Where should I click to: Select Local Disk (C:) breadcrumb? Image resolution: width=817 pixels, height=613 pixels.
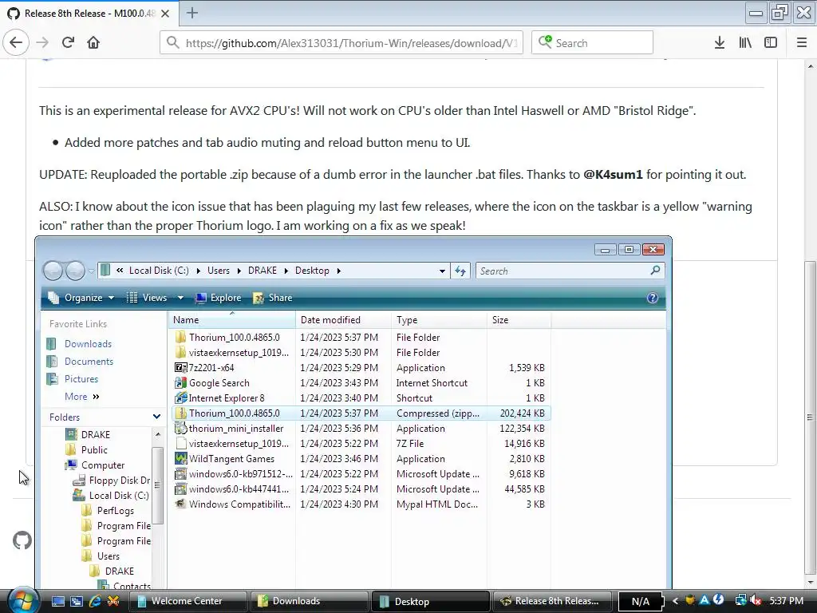click(159, 271)
